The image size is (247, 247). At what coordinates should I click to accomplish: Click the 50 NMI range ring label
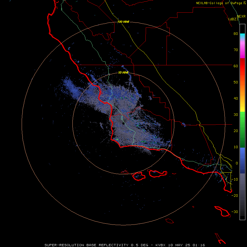[123, 72]
